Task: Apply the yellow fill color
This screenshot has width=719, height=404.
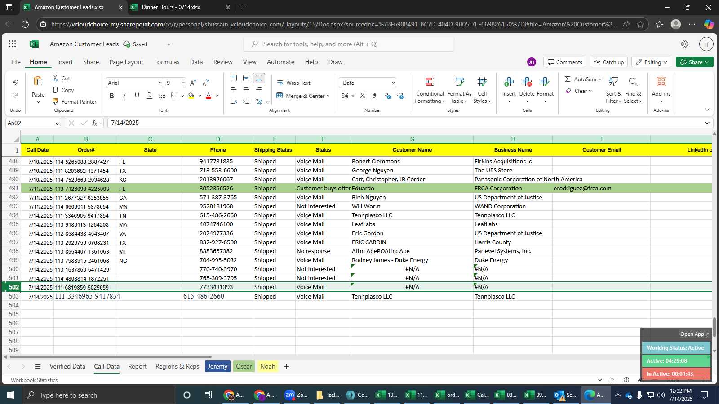Action: pyautogui.click(x=191, y=96)
